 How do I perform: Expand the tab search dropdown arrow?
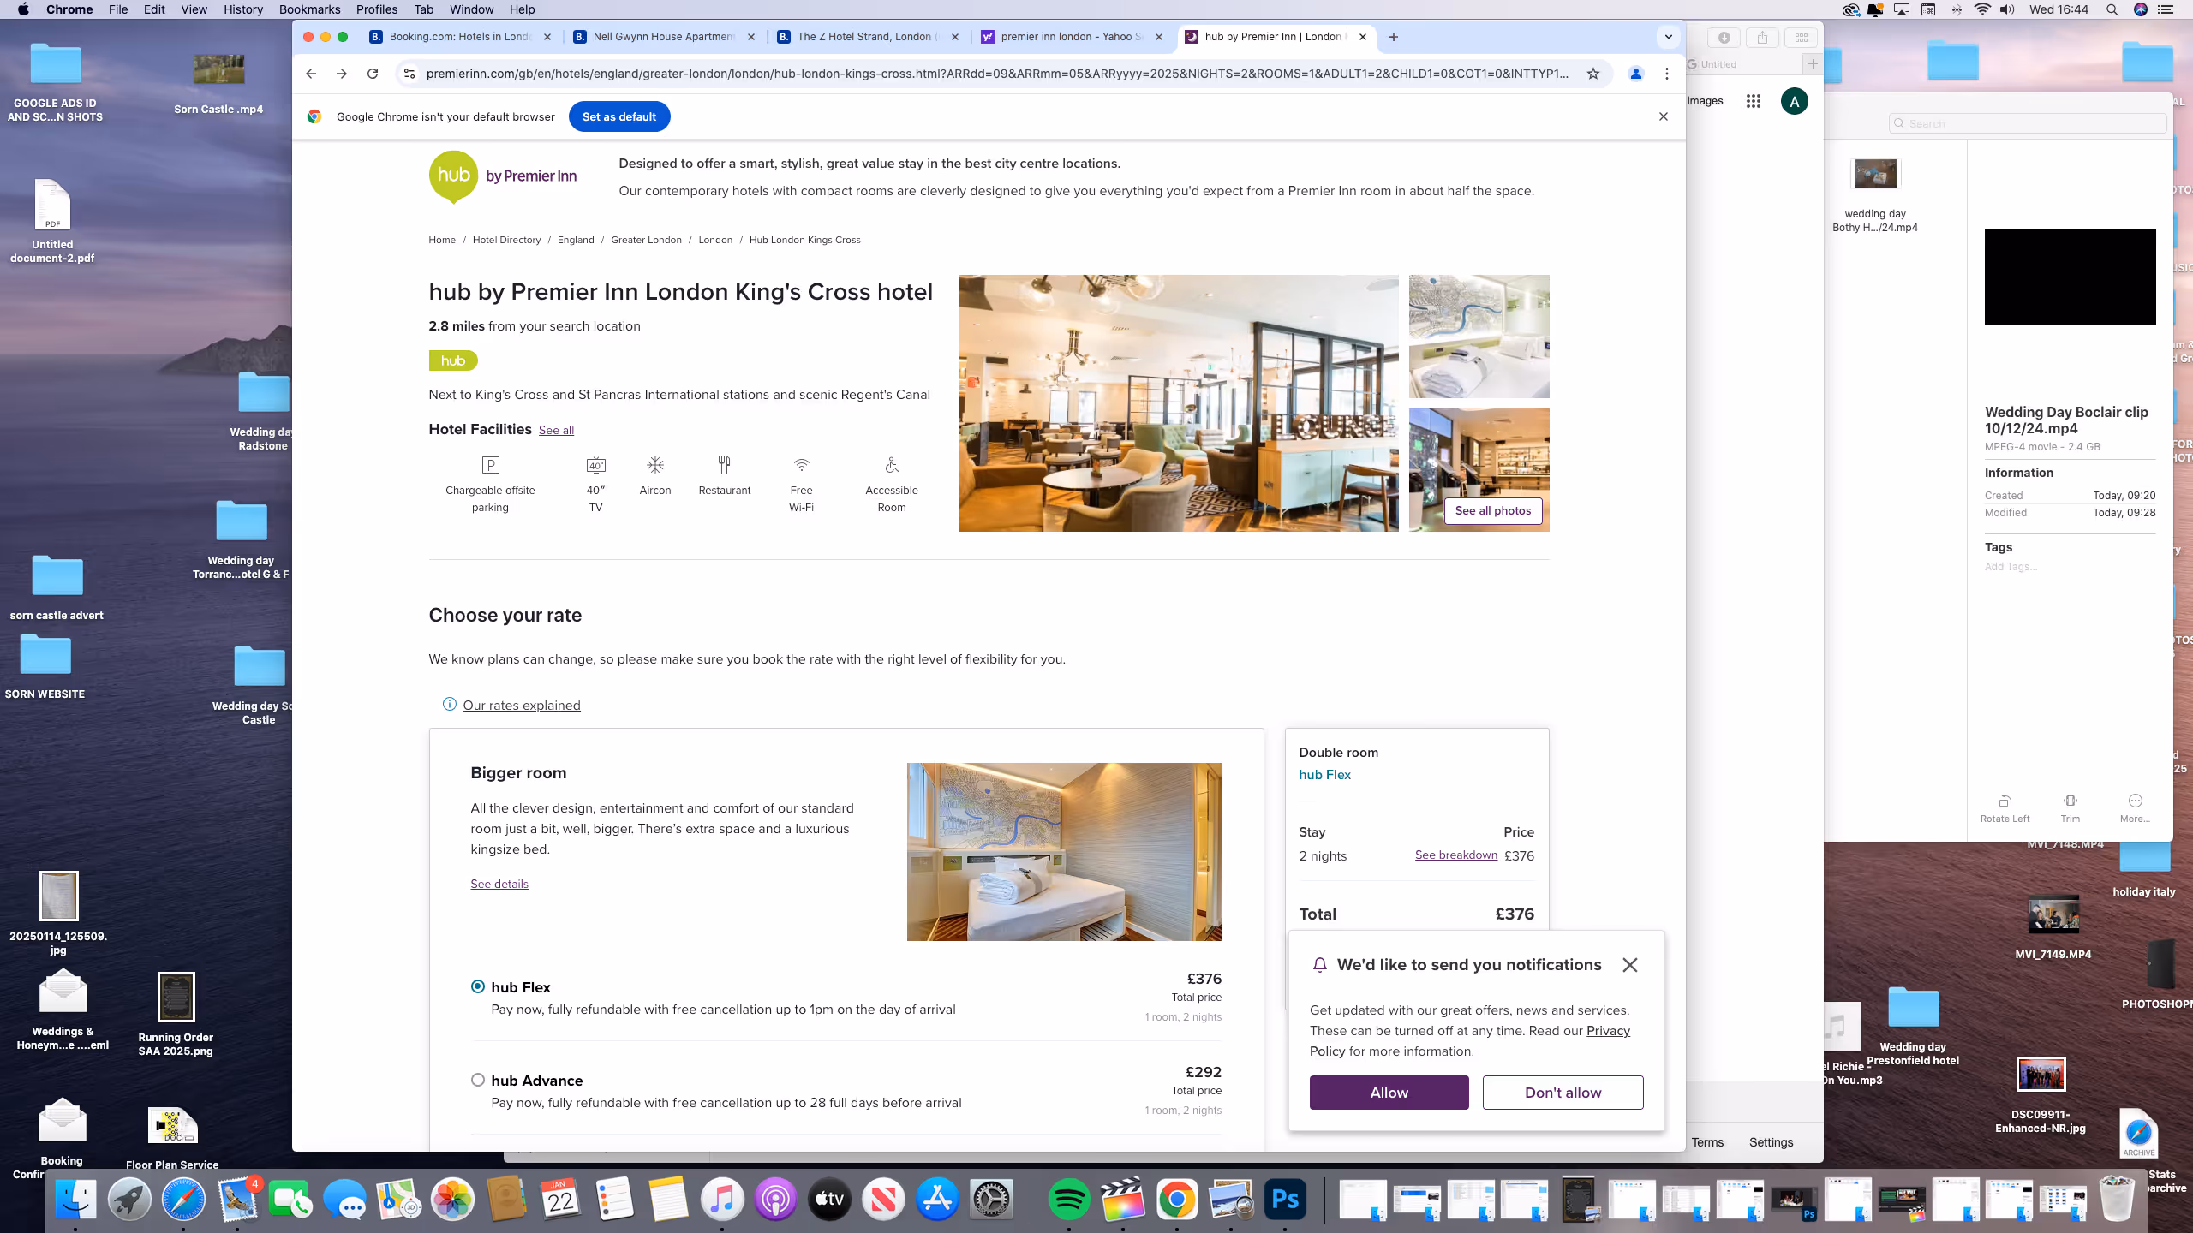(1668, 37)
